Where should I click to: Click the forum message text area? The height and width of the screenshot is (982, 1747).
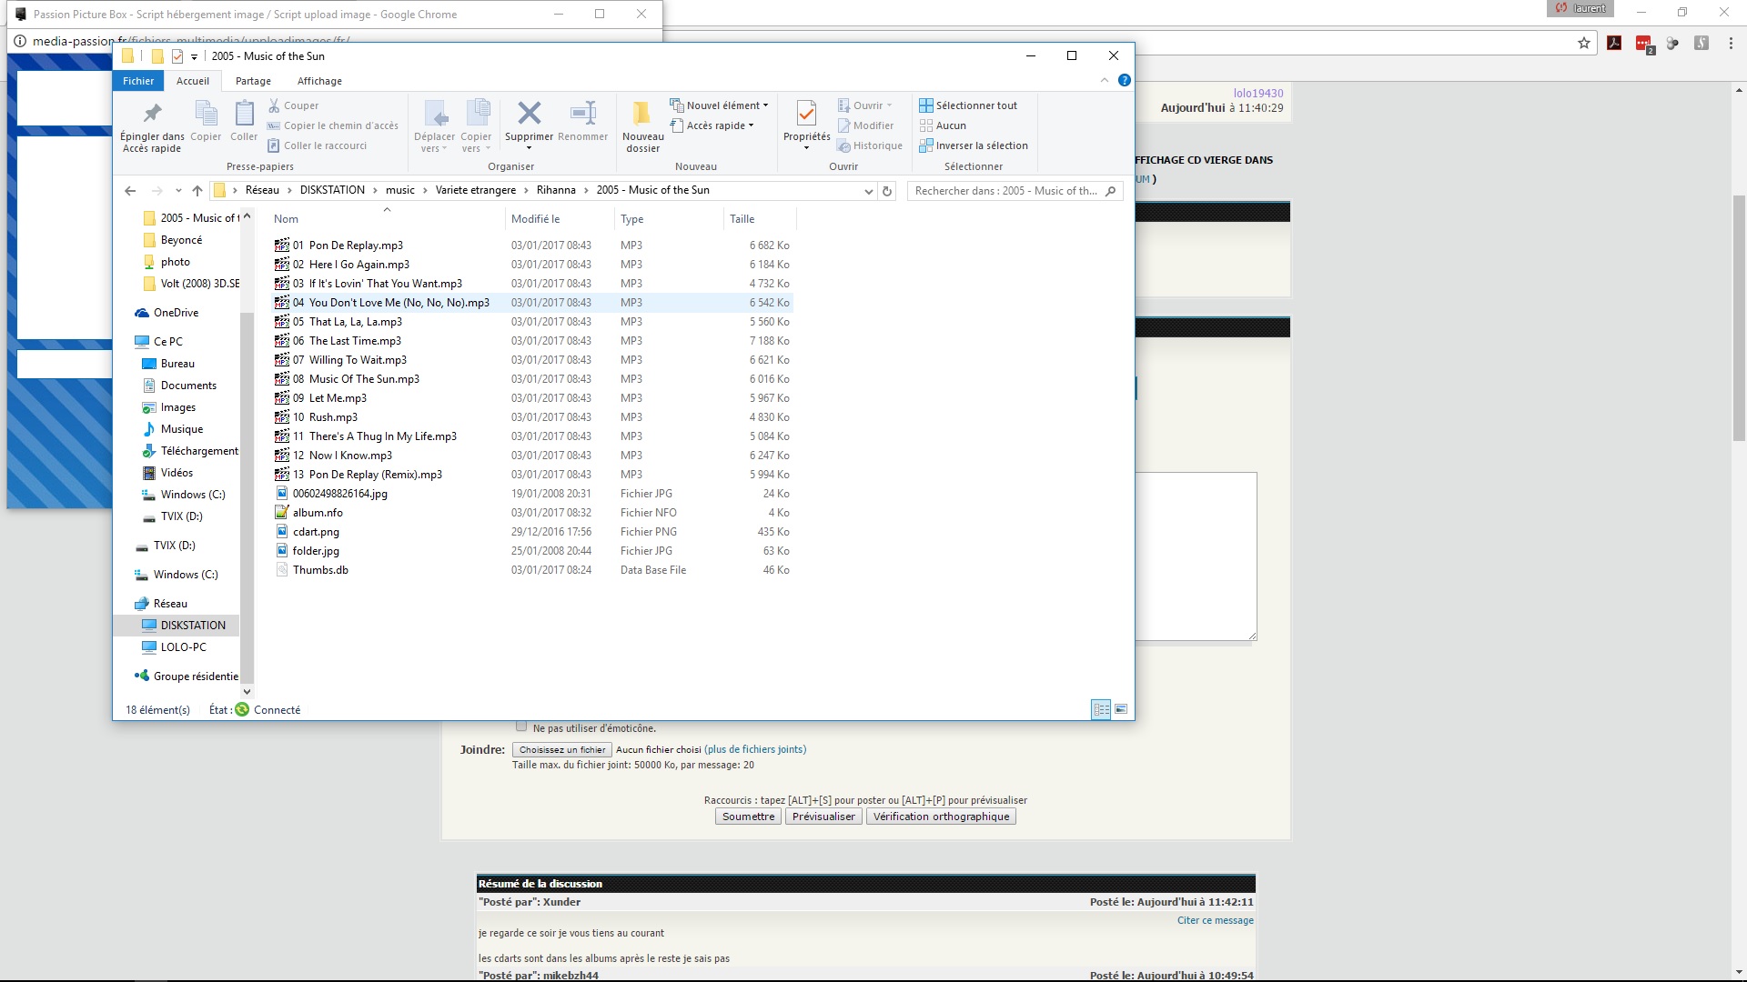(1196, 556)
